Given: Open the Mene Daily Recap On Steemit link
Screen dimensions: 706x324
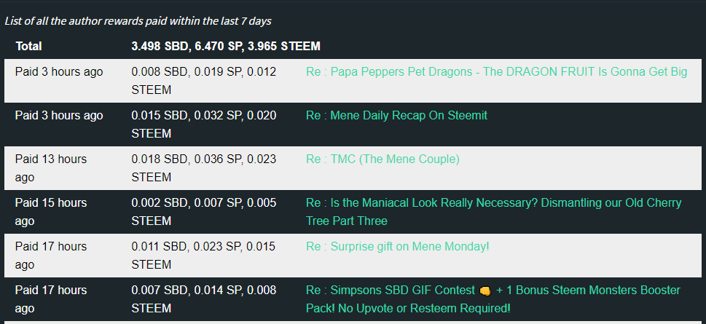Looking at the screenshot, I should coord(396,116).
